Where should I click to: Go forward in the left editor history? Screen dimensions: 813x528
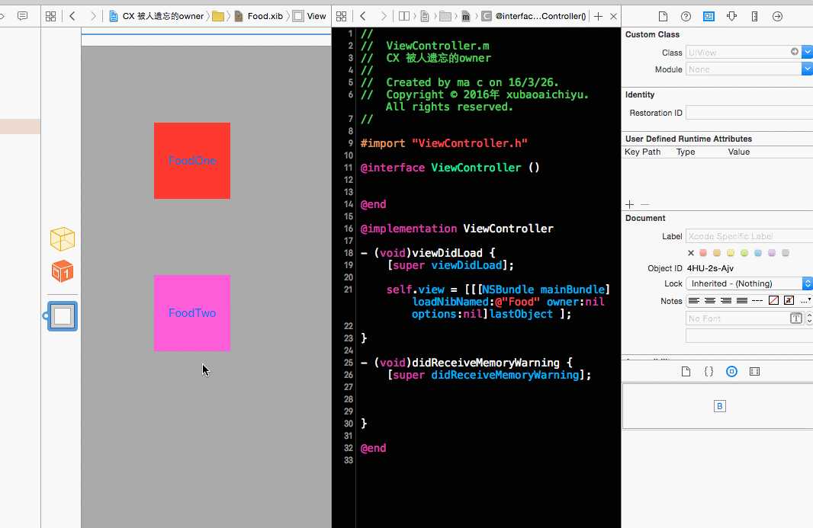(93, 17)
